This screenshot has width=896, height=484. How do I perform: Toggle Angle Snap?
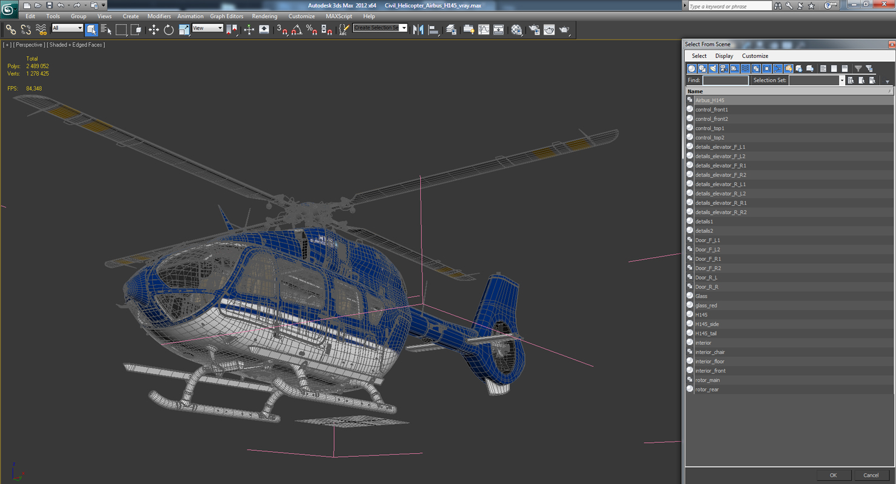[297, 30]
